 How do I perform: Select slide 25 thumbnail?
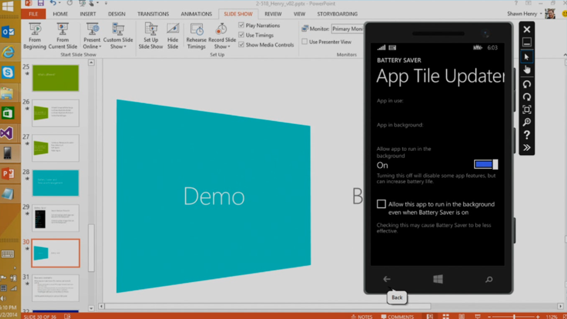coord(55,78)
